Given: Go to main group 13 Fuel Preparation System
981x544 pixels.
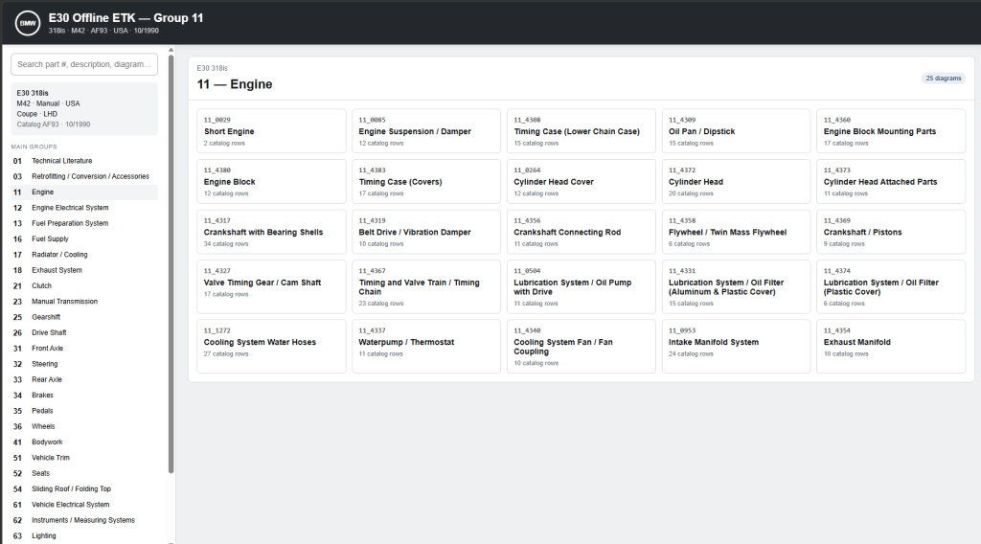Looking at the screenshot, I should 84,223.
